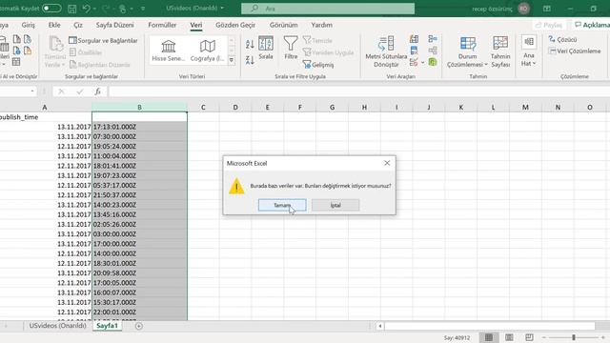
Task: Click the touch/mouse mode icon
Action: tap(123, 9)
